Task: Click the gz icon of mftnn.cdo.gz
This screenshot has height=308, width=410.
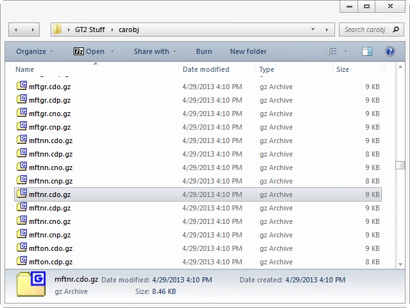Action: pyautogui.click(x=22, y=139)
